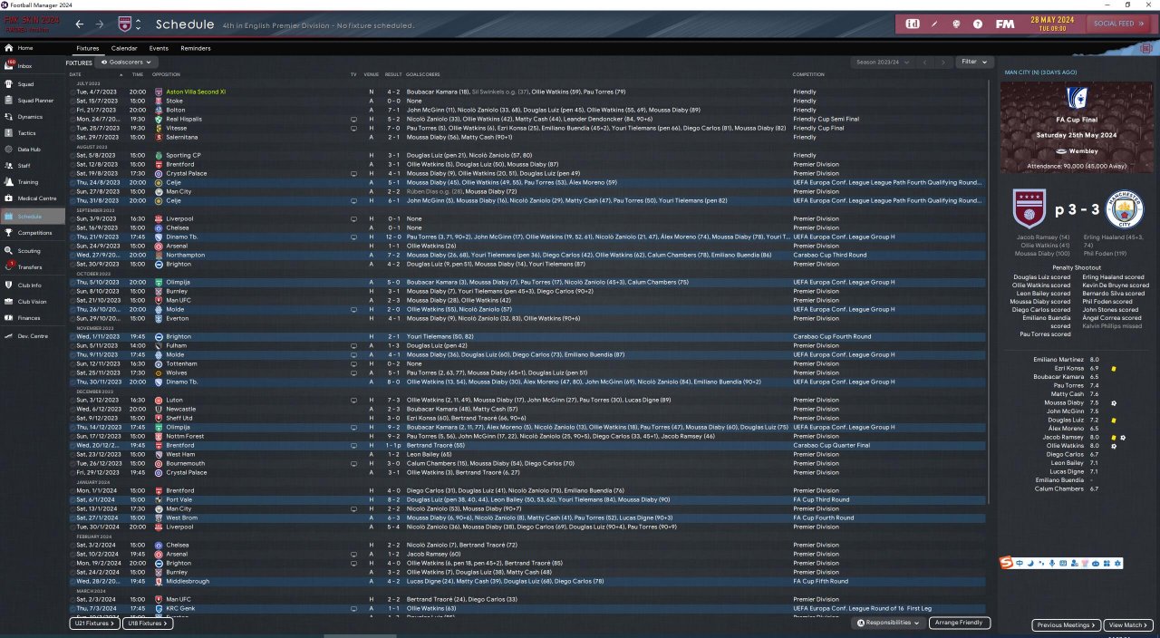Go to the Squad screen
This screenshot has width=1160, height=638.
[x=33, y=84]
